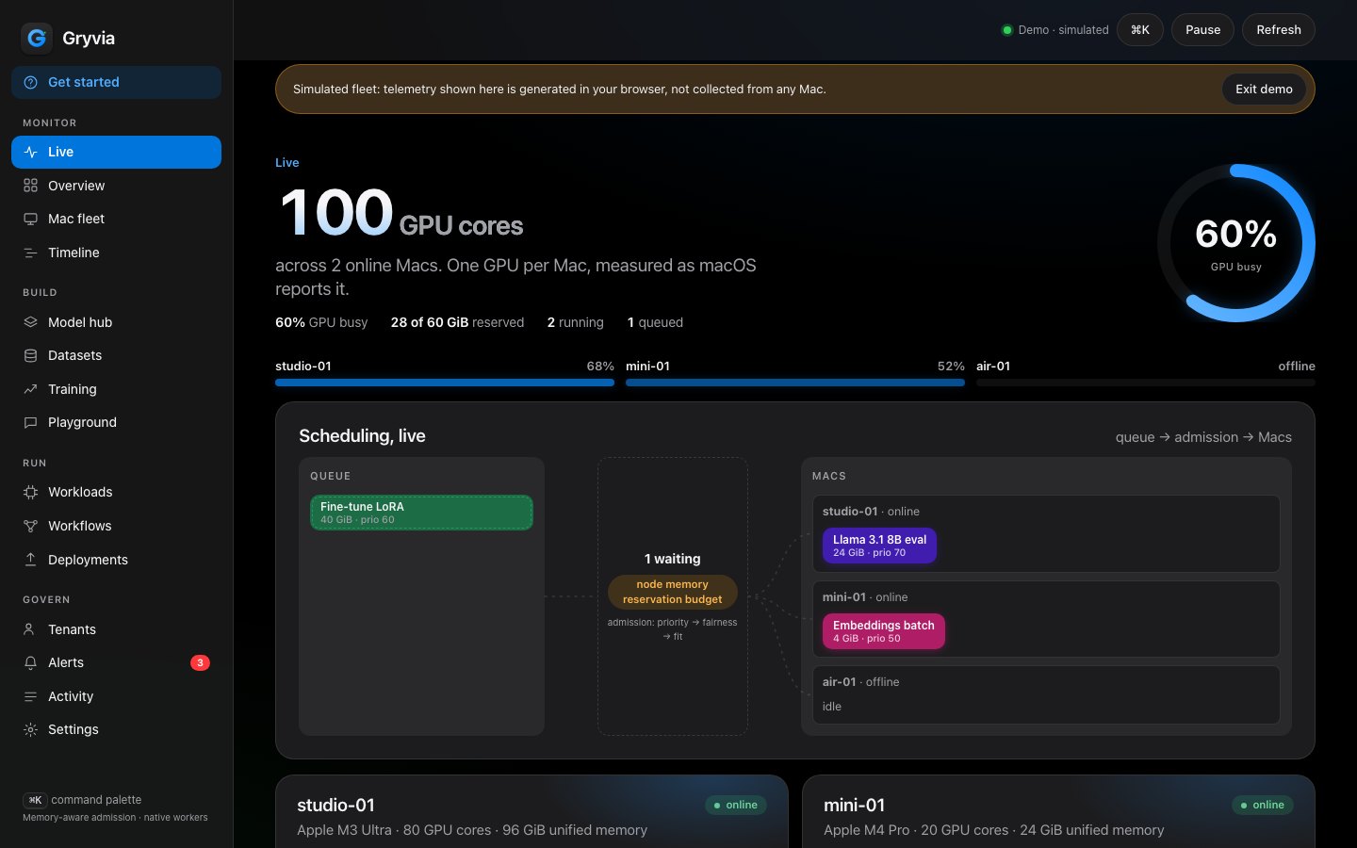Click the Gryvia logo icon
Viewport: 1357px width, 848px height.
click(x=37, y=38)
